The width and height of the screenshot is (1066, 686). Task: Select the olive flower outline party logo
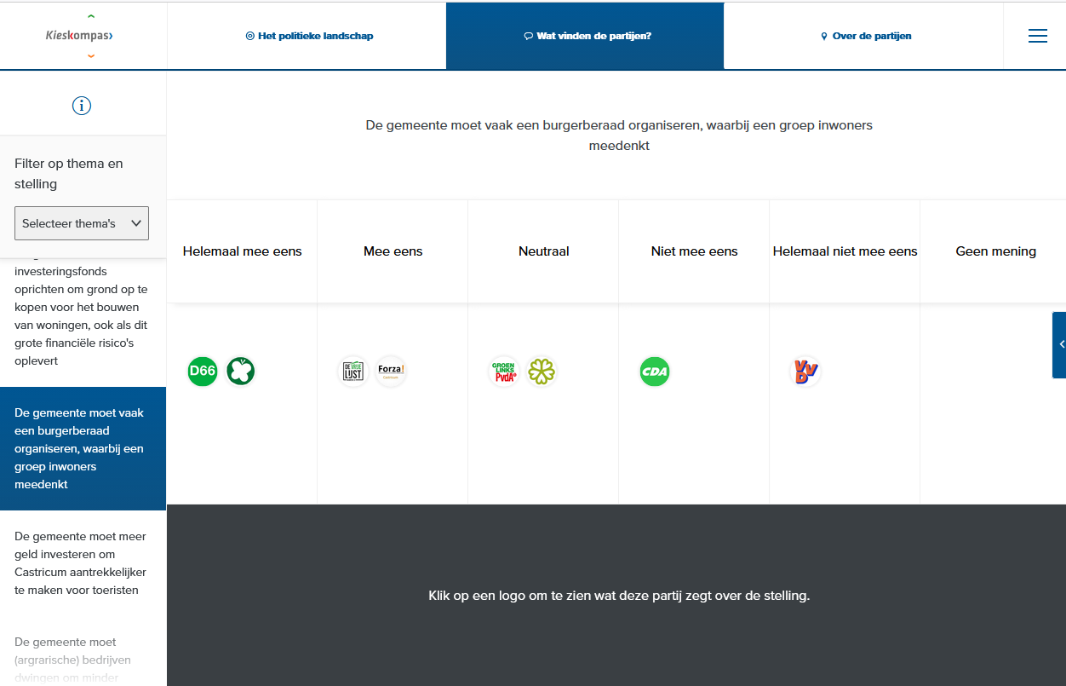[x=542, y=372]
